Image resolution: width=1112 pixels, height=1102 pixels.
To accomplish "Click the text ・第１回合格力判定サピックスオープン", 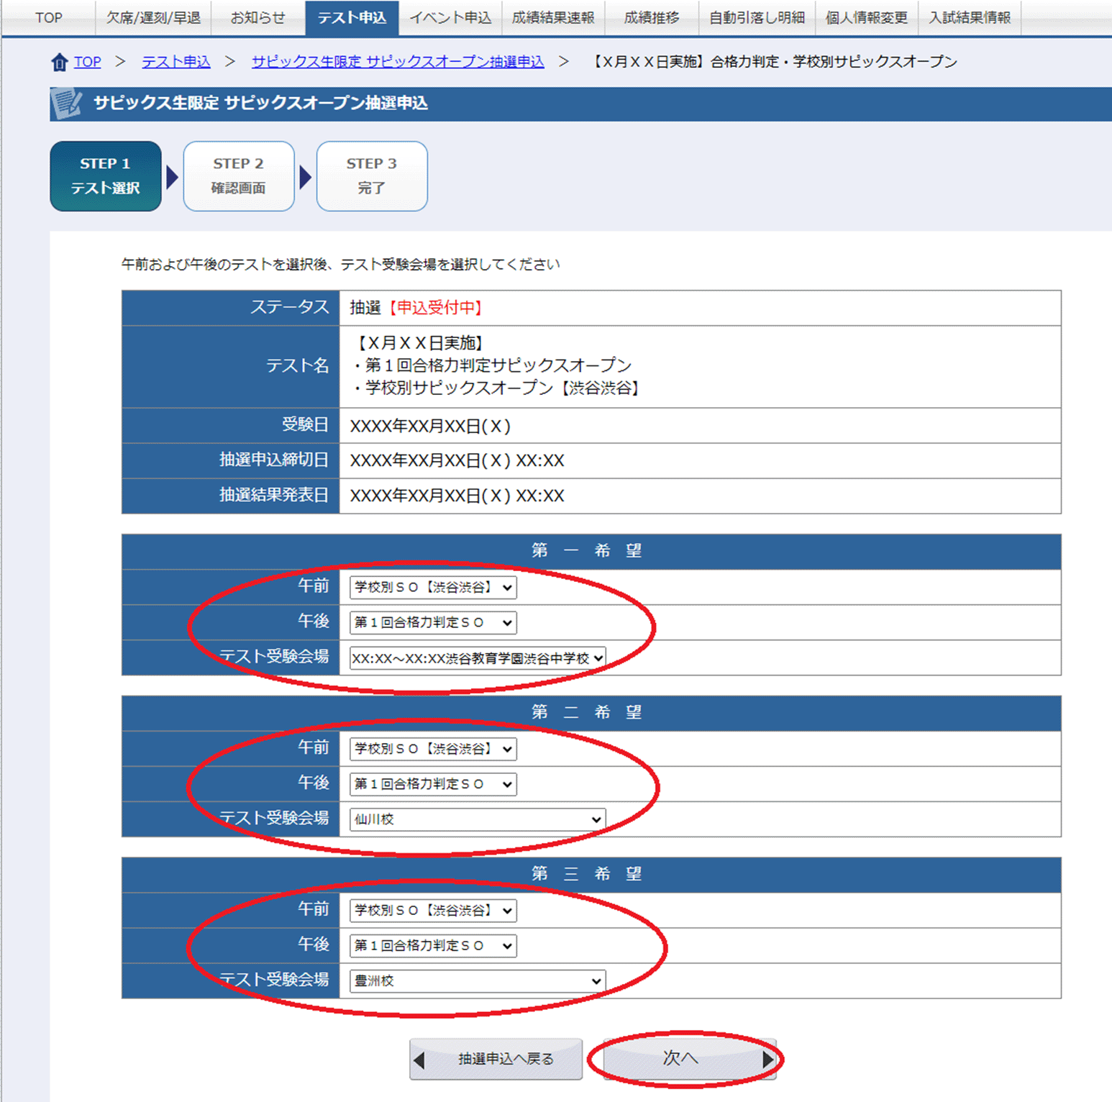I will pos(491,365).
